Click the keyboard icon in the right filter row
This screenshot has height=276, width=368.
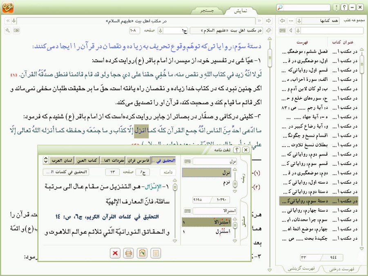(282, 31)
